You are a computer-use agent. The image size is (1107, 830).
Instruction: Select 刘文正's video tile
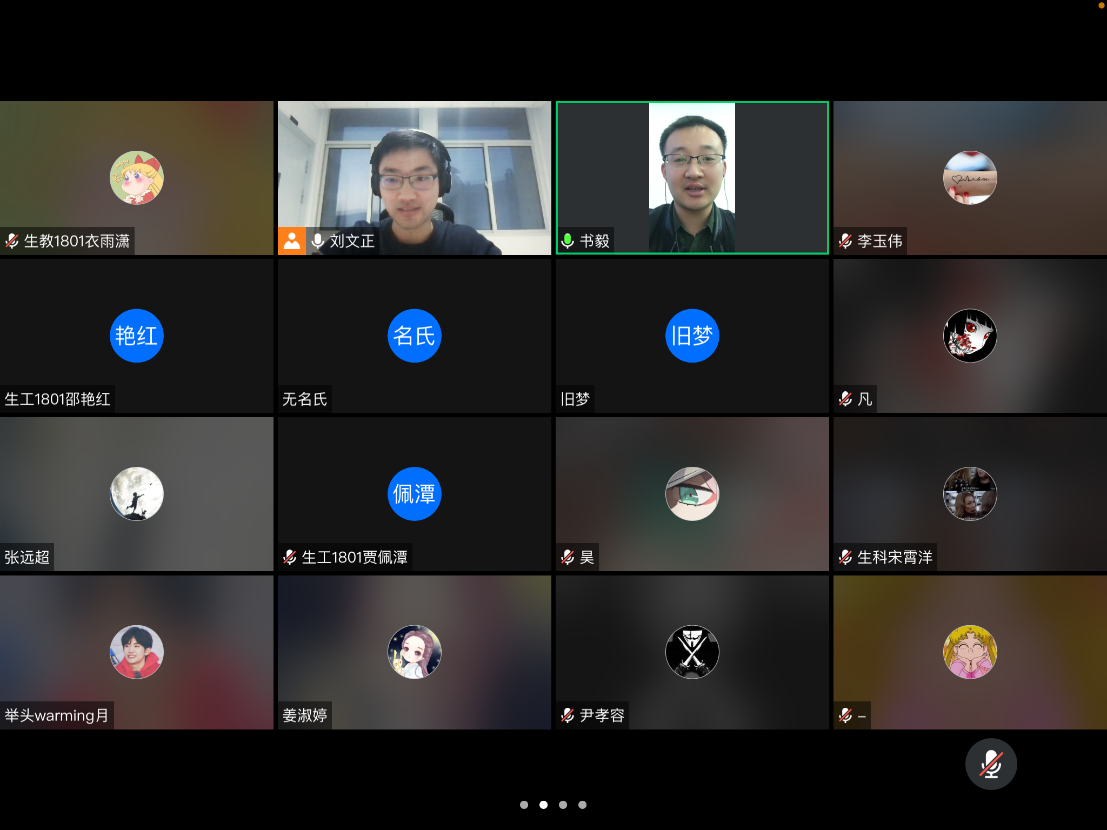414,177
